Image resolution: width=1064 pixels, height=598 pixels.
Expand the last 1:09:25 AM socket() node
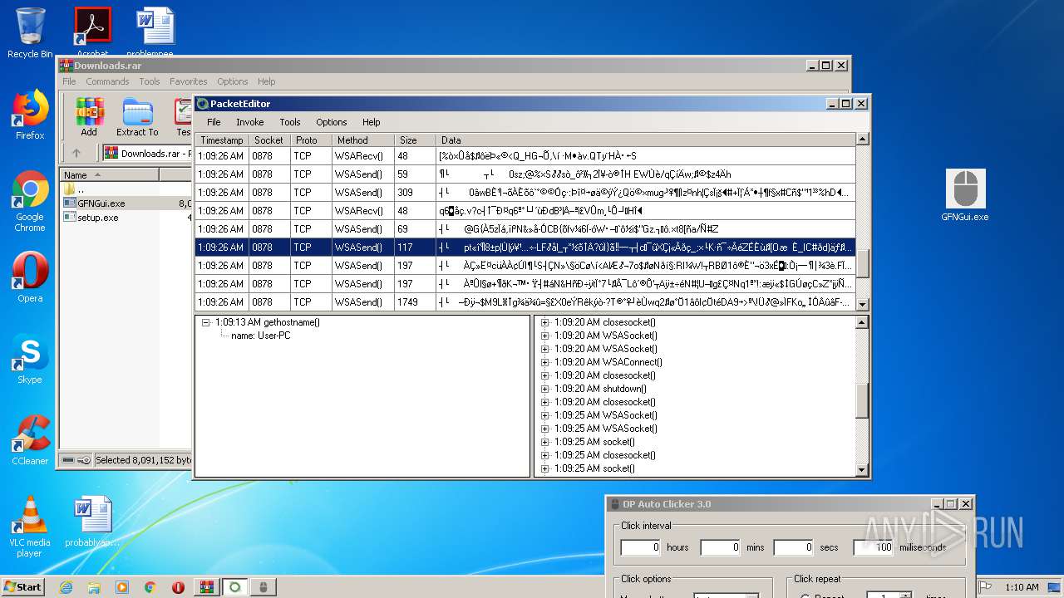coord(545,468)
